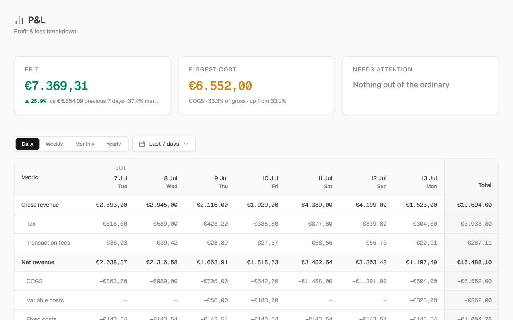Click the Total column header
The image size is (513, 320).
tap(485, 185)
